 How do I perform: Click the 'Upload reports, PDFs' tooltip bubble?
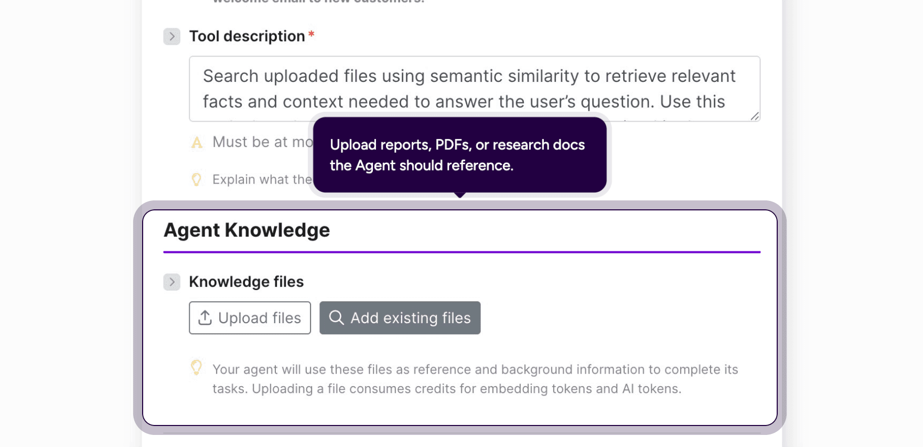click(x=460, y=155)
